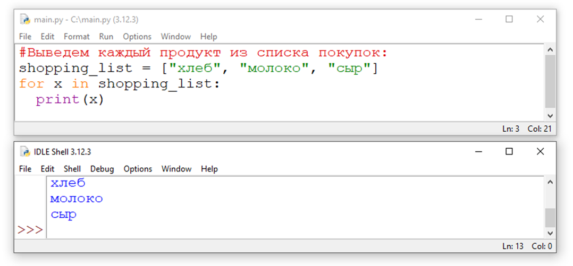This screenshot has width=573, height=266.
Task: Click Ln: 13 in shell status bar
Action: pos(513,246)
